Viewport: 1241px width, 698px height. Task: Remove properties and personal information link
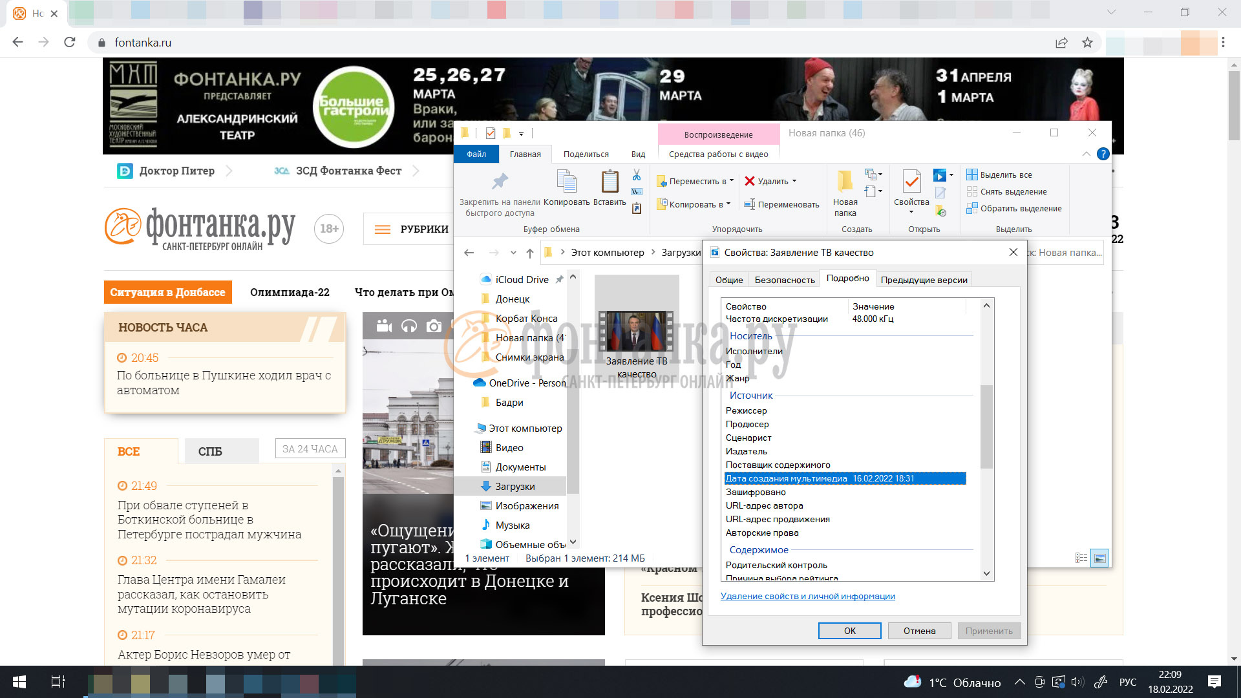(807, 596)
